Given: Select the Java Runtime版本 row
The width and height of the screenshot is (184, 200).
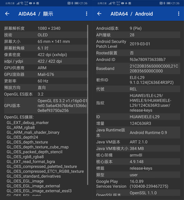Looking at the screenshot, I should tap(138, 132).
